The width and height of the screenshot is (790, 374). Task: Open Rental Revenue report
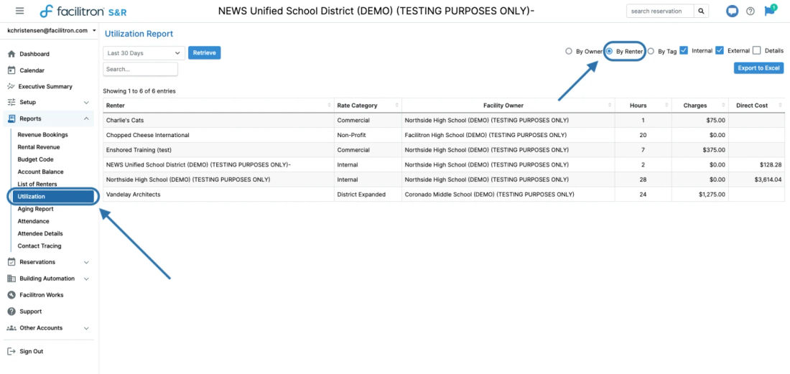(x=39, y=147)
